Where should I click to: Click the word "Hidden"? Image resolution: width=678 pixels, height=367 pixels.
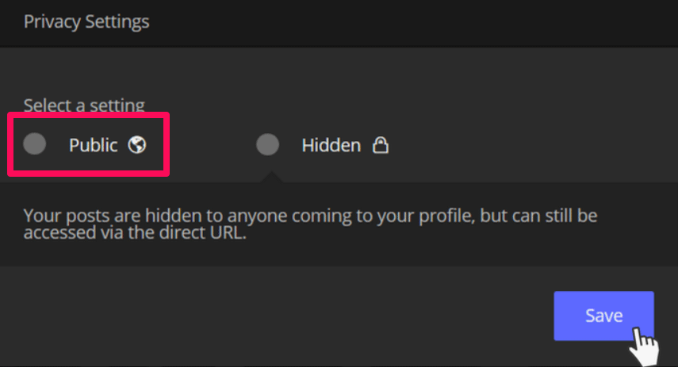click(331, 145)
